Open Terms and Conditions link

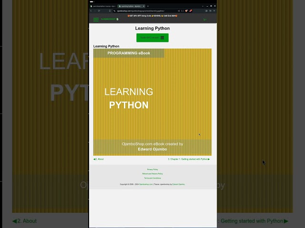coord(152,178)
